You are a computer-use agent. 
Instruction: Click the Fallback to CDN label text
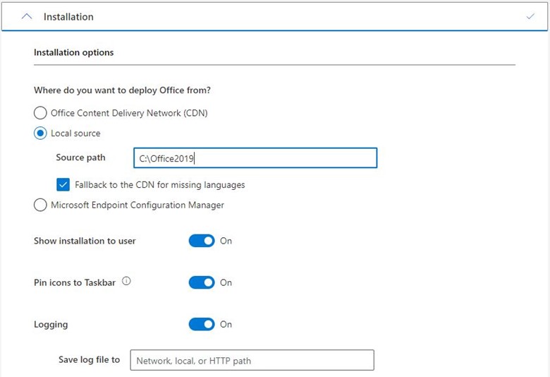(x=160, y=185)
